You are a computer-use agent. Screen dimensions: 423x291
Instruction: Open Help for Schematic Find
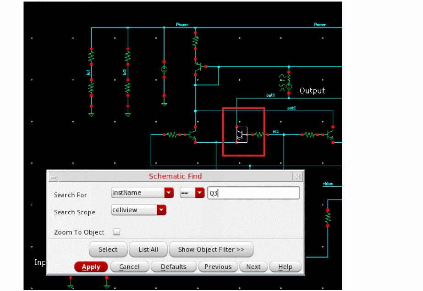pos(285,267)
